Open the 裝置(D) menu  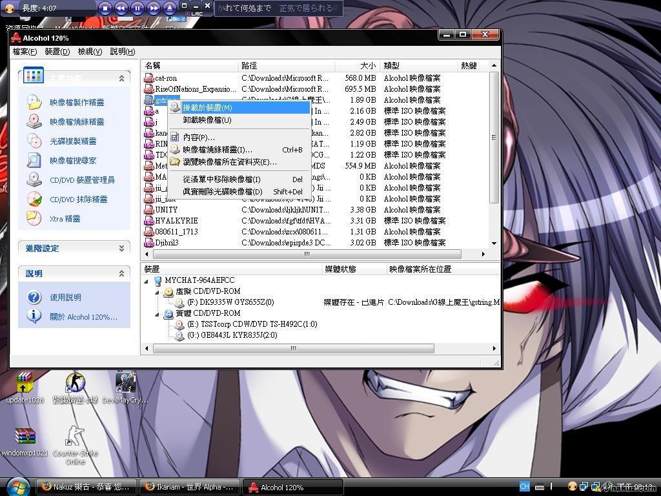57,52
